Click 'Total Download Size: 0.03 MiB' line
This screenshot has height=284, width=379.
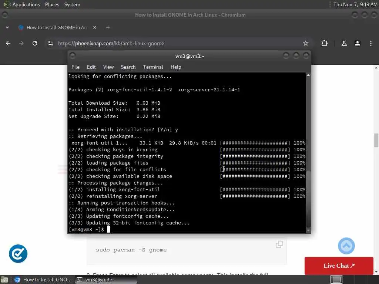click(114, 103)
